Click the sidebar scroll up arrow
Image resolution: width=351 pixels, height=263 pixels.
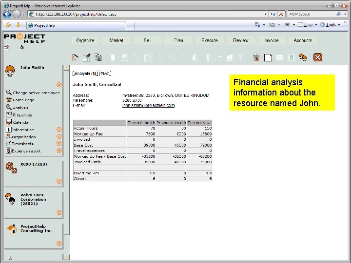coord(66,68)
